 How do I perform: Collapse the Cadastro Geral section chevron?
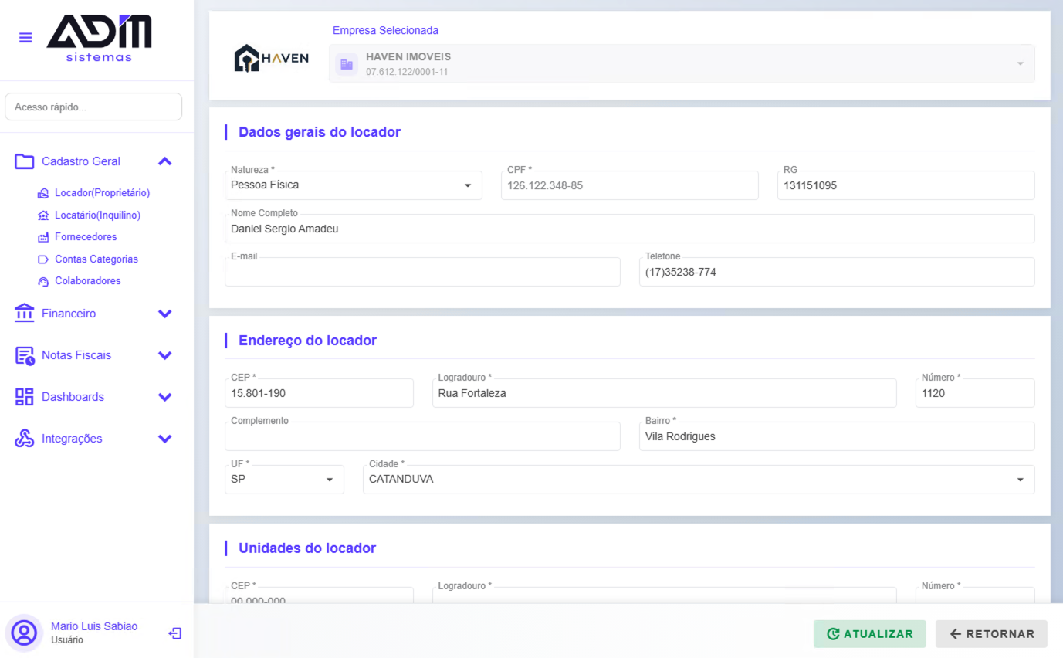click(164, 161)
